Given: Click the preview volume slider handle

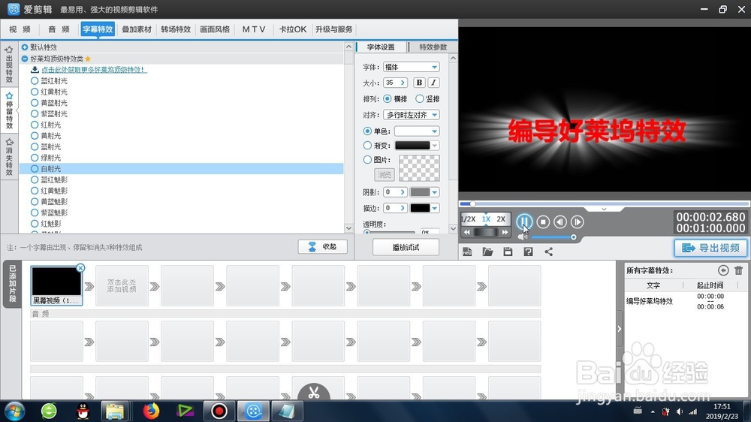Looking at the screenshot, I should click(x=573, y=237).
